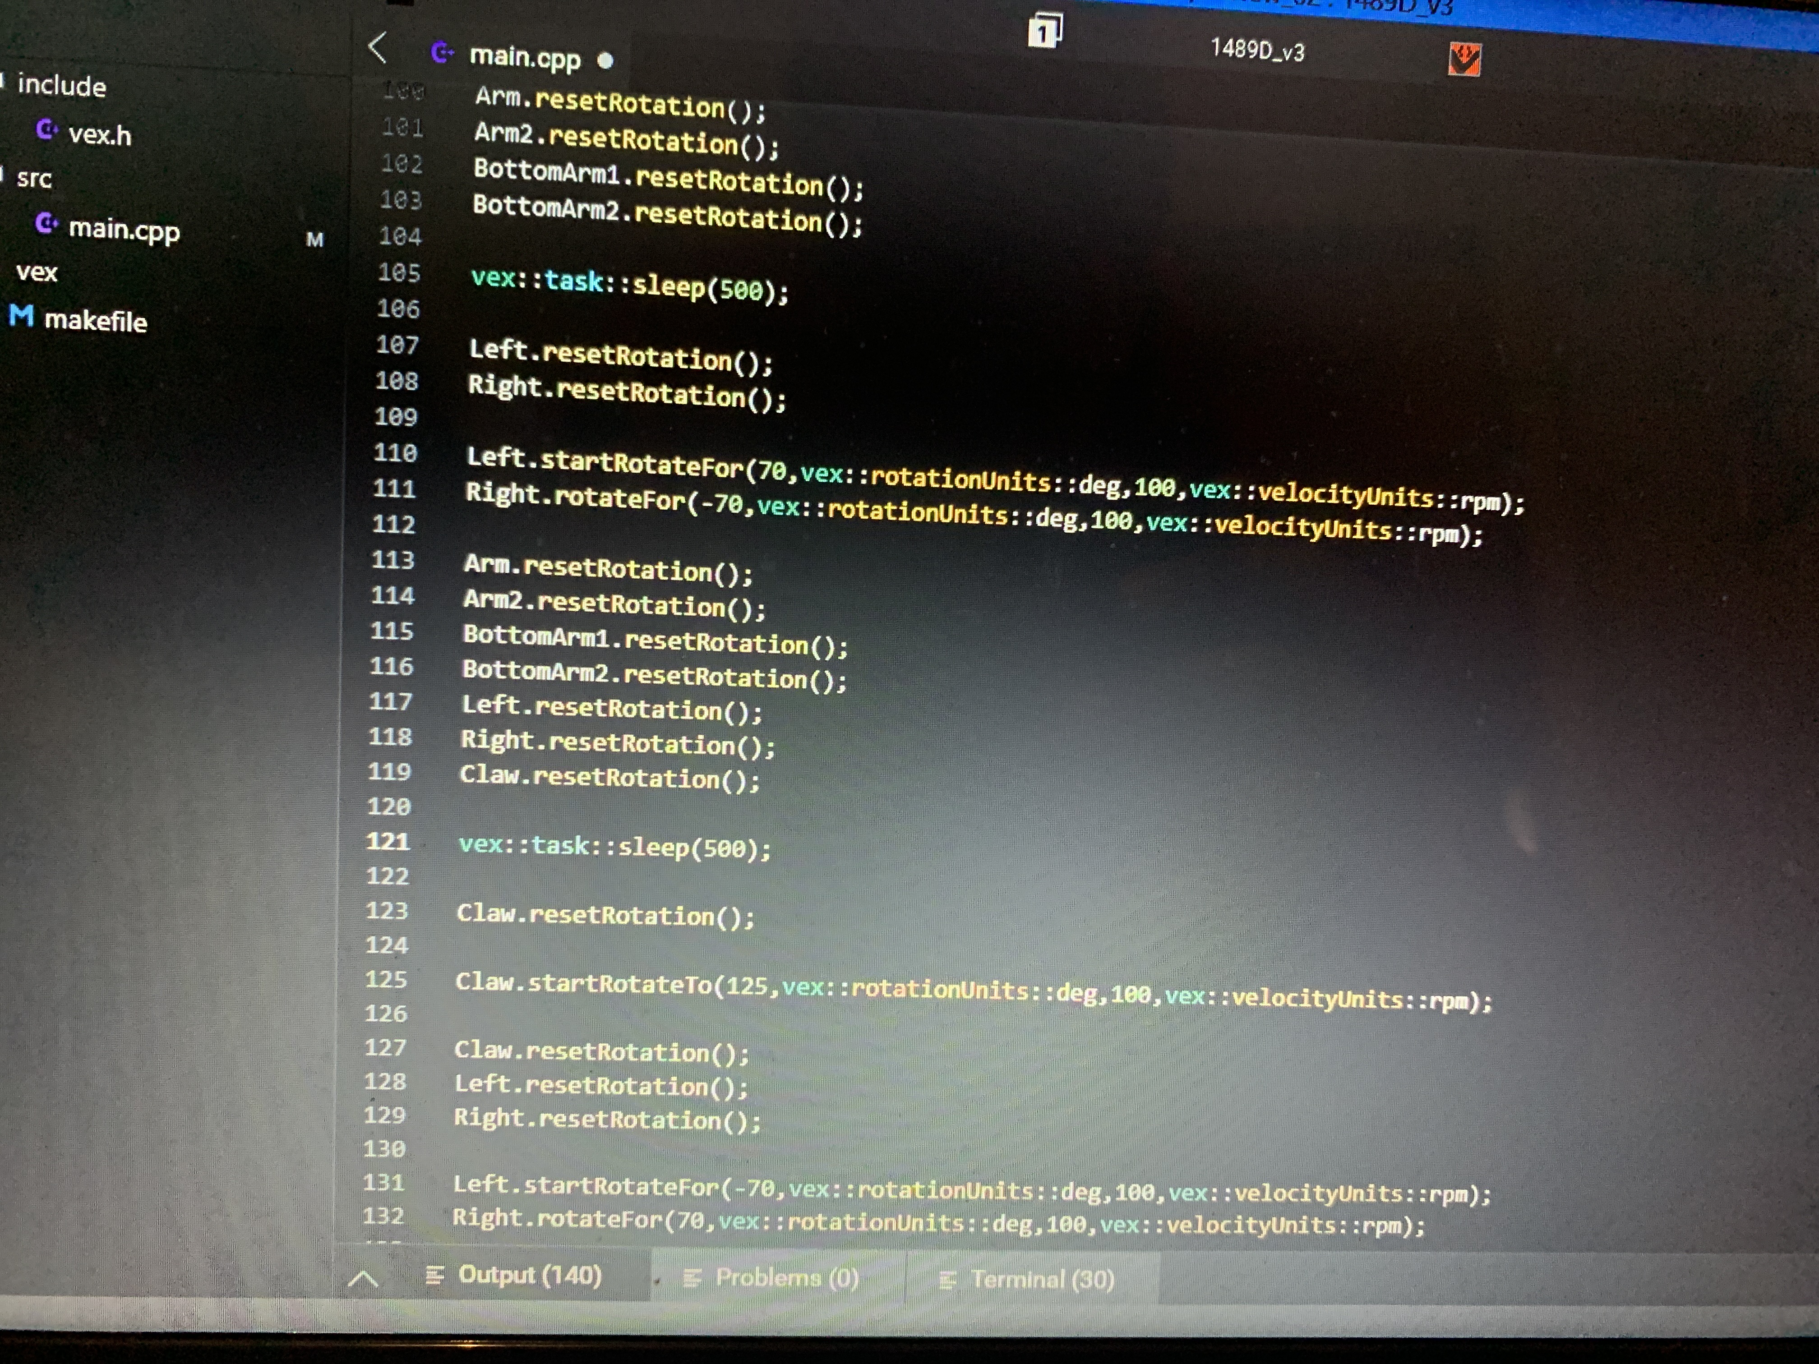
Task: Click the main.cpp file icon in sidebar
Action: tap(47, 224)
